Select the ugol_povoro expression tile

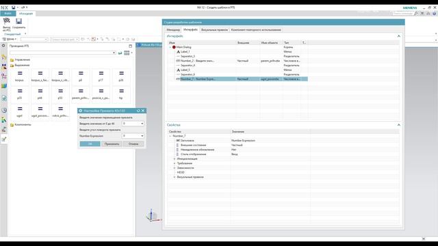point(40,112)
